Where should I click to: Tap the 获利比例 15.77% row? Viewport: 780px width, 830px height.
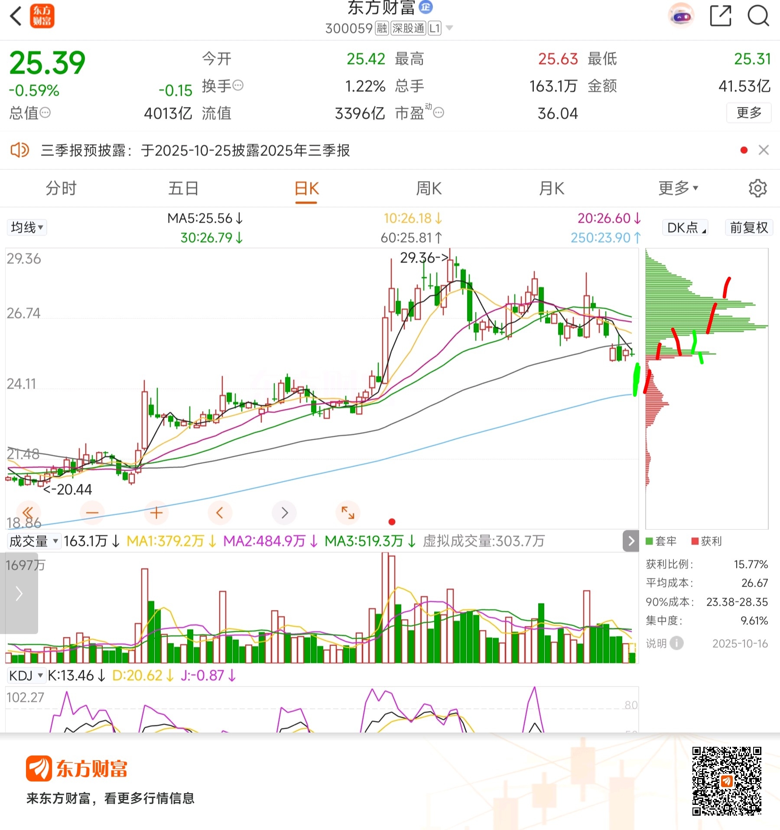coord(706,564)
